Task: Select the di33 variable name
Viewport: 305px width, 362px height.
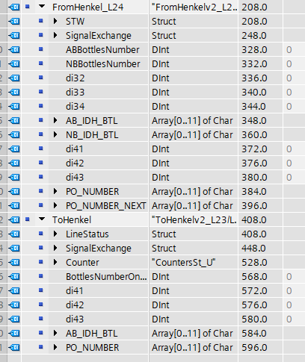Action: click(x=76, y=93)
